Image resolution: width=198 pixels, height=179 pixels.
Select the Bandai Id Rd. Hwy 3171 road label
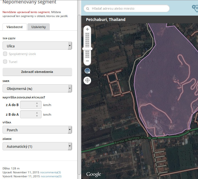point(130,140)
